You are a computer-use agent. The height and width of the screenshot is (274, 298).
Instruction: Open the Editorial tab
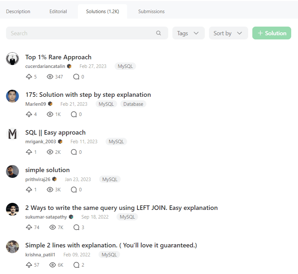point(58,11)
